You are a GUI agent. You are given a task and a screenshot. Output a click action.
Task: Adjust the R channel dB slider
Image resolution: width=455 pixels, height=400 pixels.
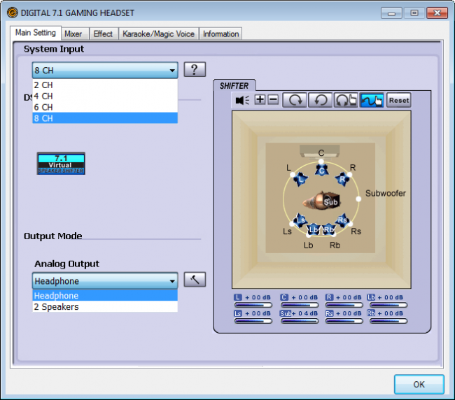(x=344, y=305)
